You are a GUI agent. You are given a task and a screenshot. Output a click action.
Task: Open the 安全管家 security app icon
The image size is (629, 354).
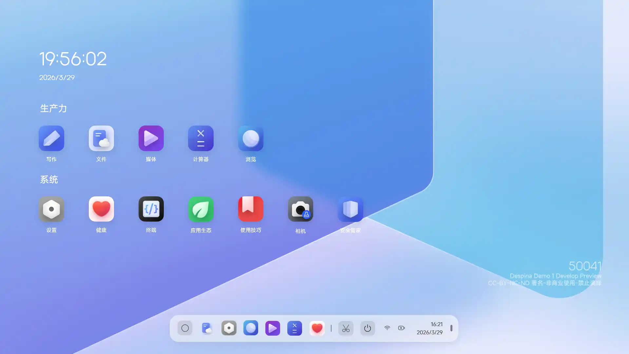point(350,209)
